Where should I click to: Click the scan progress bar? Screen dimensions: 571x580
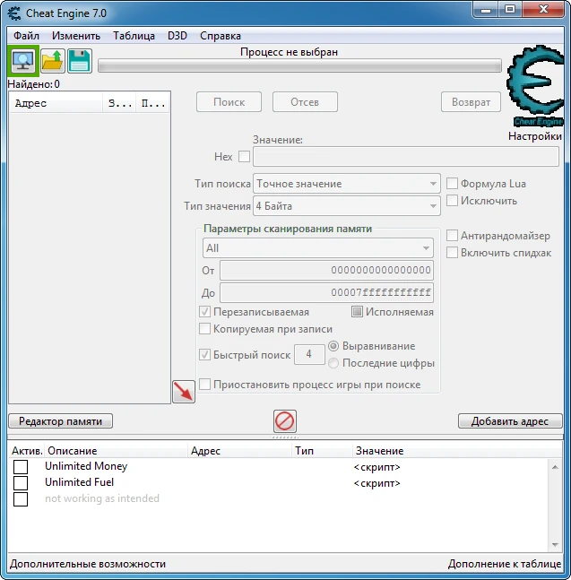(x=299, y=65)
